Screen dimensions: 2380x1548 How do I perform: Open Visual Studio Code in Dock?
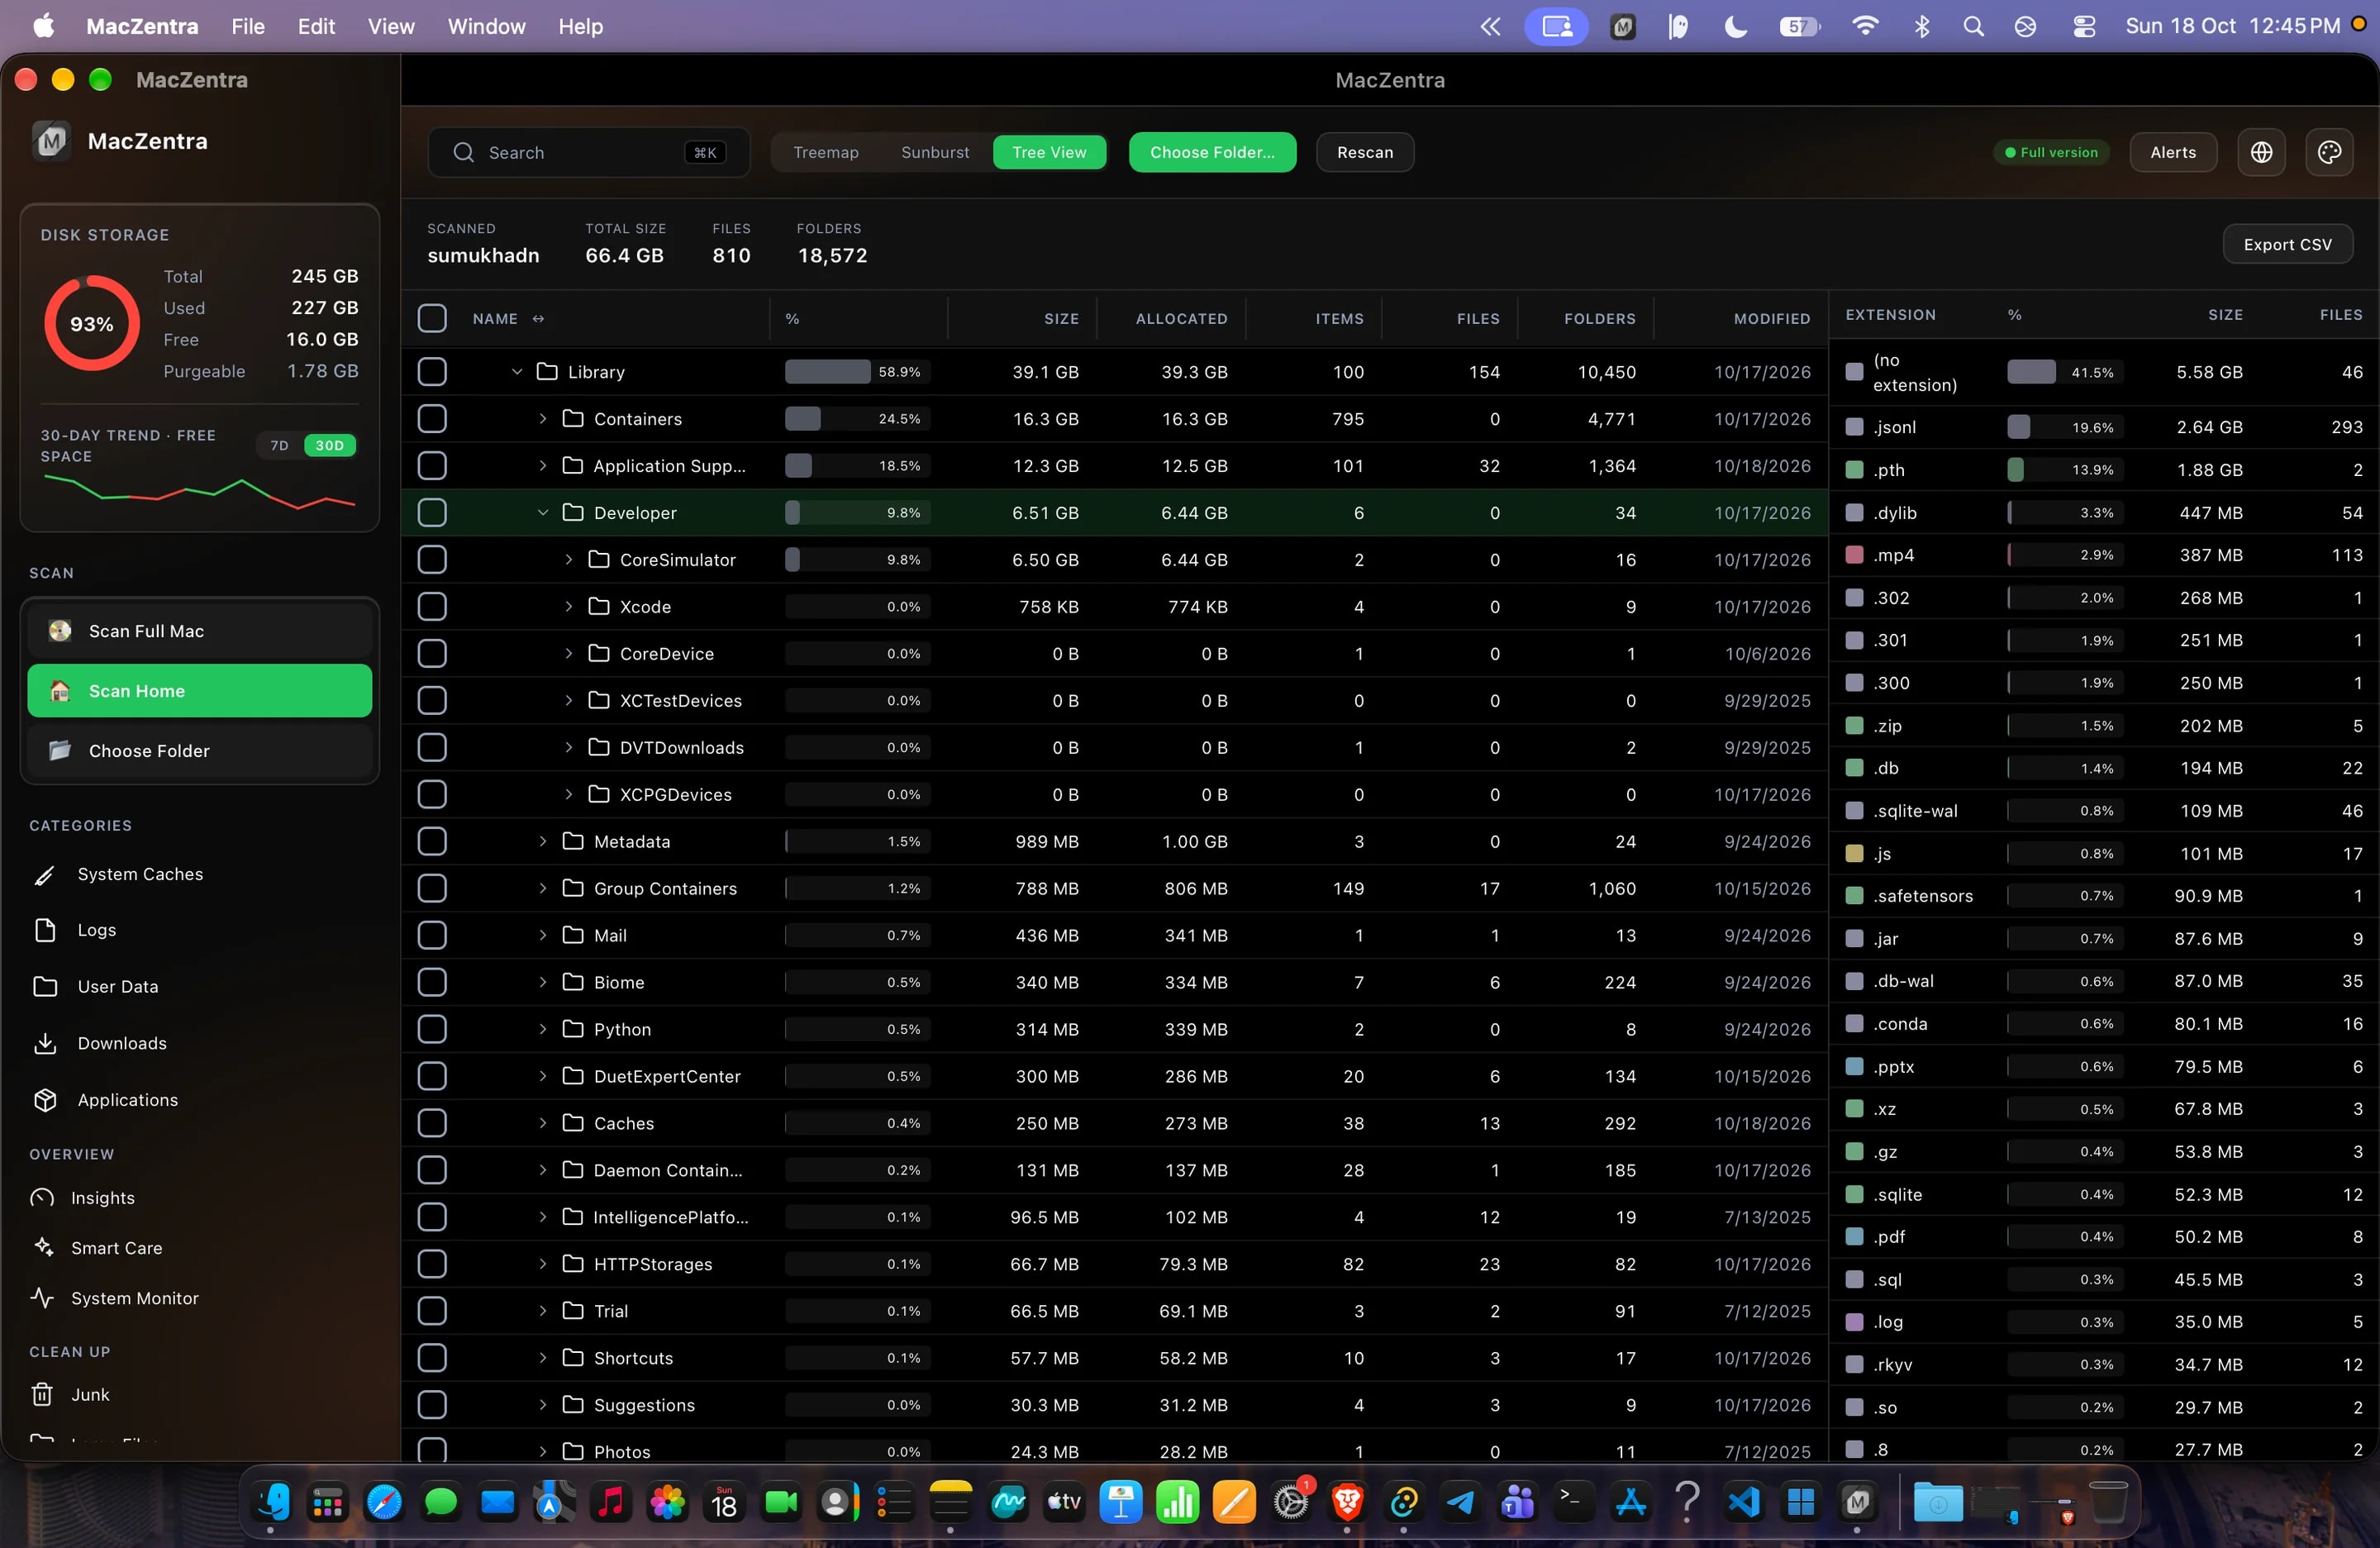tap(1744, 1501)
